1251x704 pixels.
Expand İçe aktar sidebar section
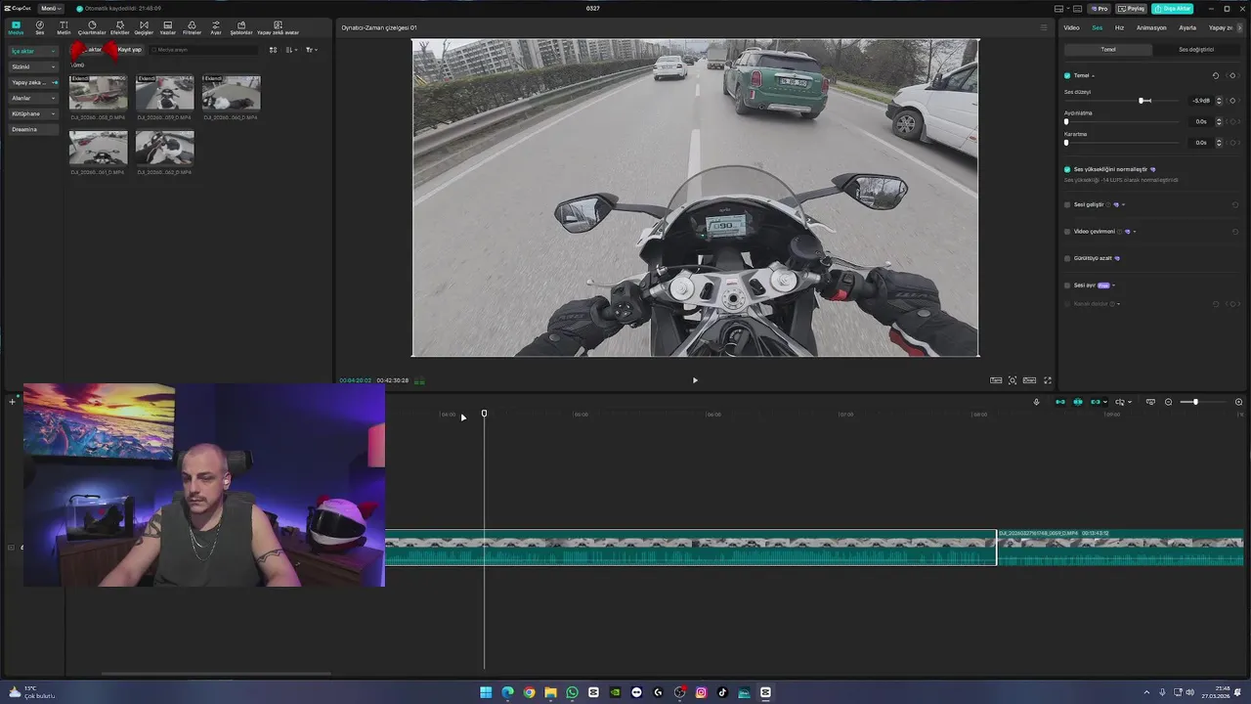click(x=33, y=51)
